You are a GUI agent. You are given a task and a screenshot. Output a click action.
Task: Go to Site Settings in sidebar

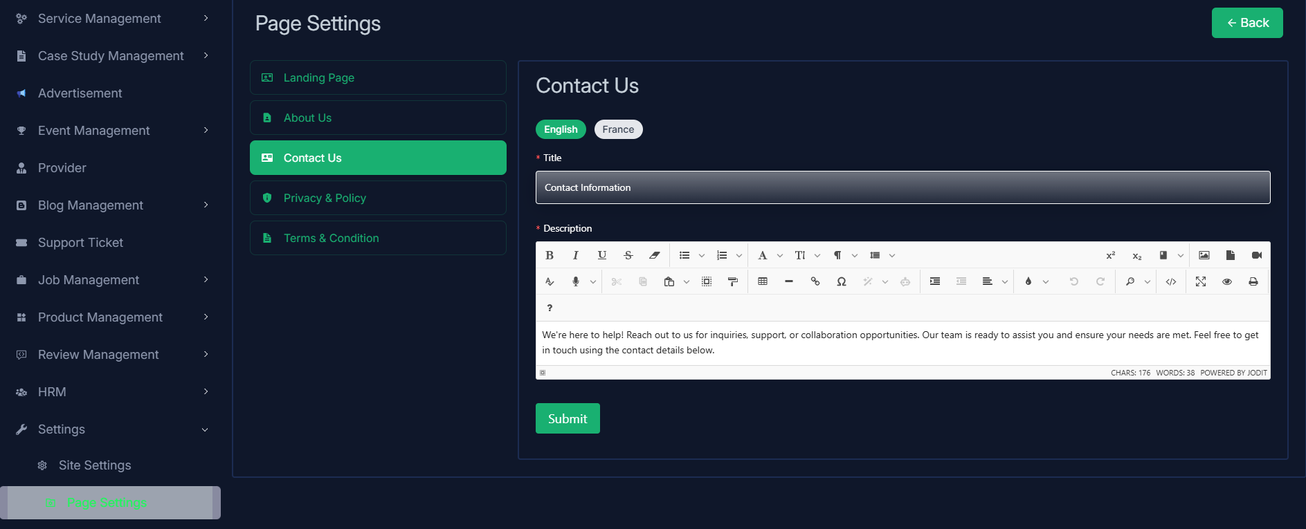[95, 465]
